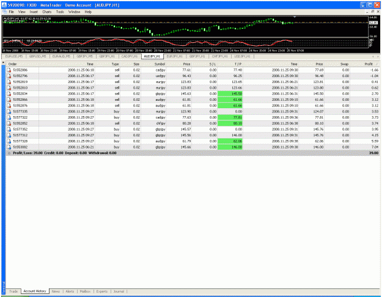The height and width of the screenshot is (297, 382).
Task: Switch to the CADJPY,H1 chart tab
Action: pyautogui.click(x=130, y=56)
